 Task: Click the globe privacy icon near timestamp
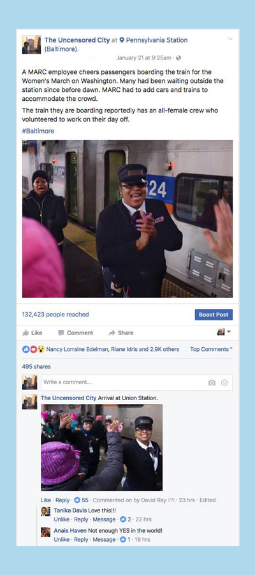(x=178, y=58)
